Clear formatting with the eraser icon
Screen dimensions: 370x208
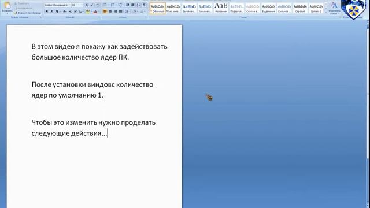pyautogui.click(x=97, y=5)
